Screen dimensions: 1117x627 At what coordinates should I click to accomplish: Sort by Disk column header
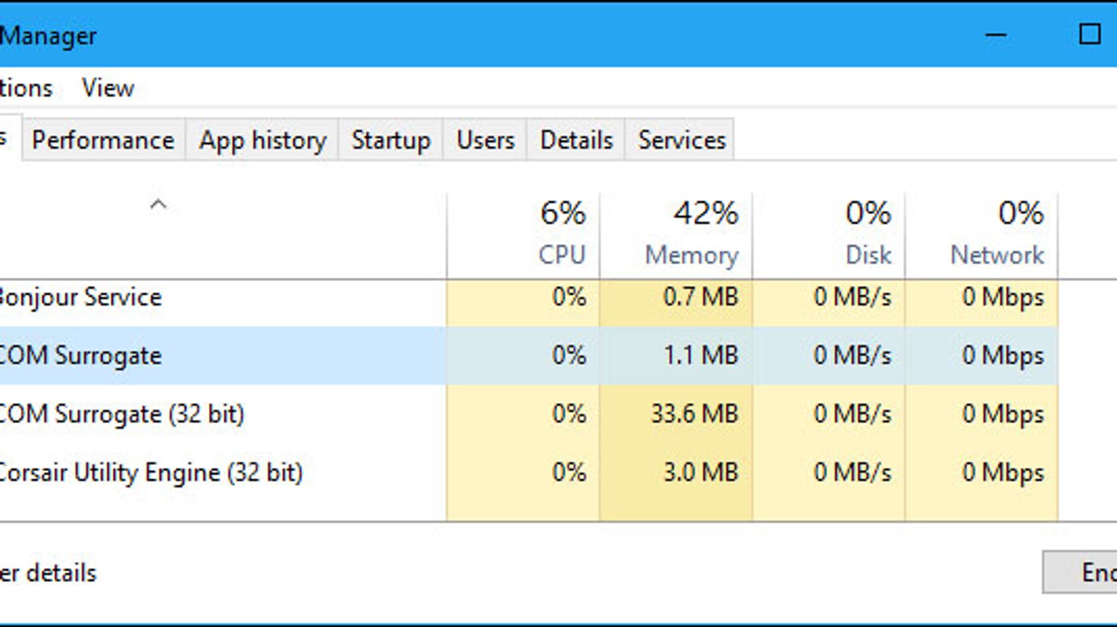pos(829,235)
